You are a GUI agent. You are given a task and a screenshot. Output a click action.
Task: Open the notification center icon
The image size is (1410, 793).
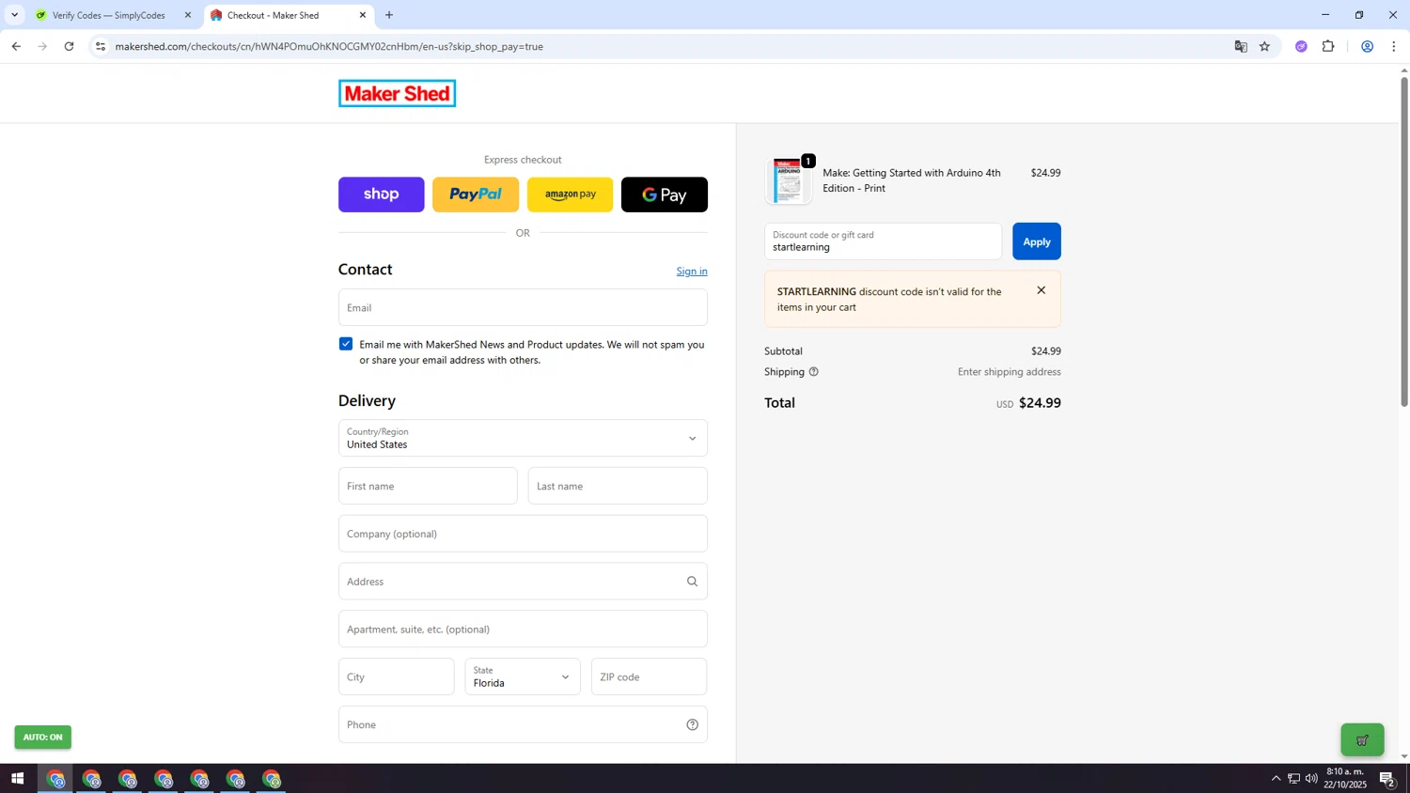click(1387, 779)
